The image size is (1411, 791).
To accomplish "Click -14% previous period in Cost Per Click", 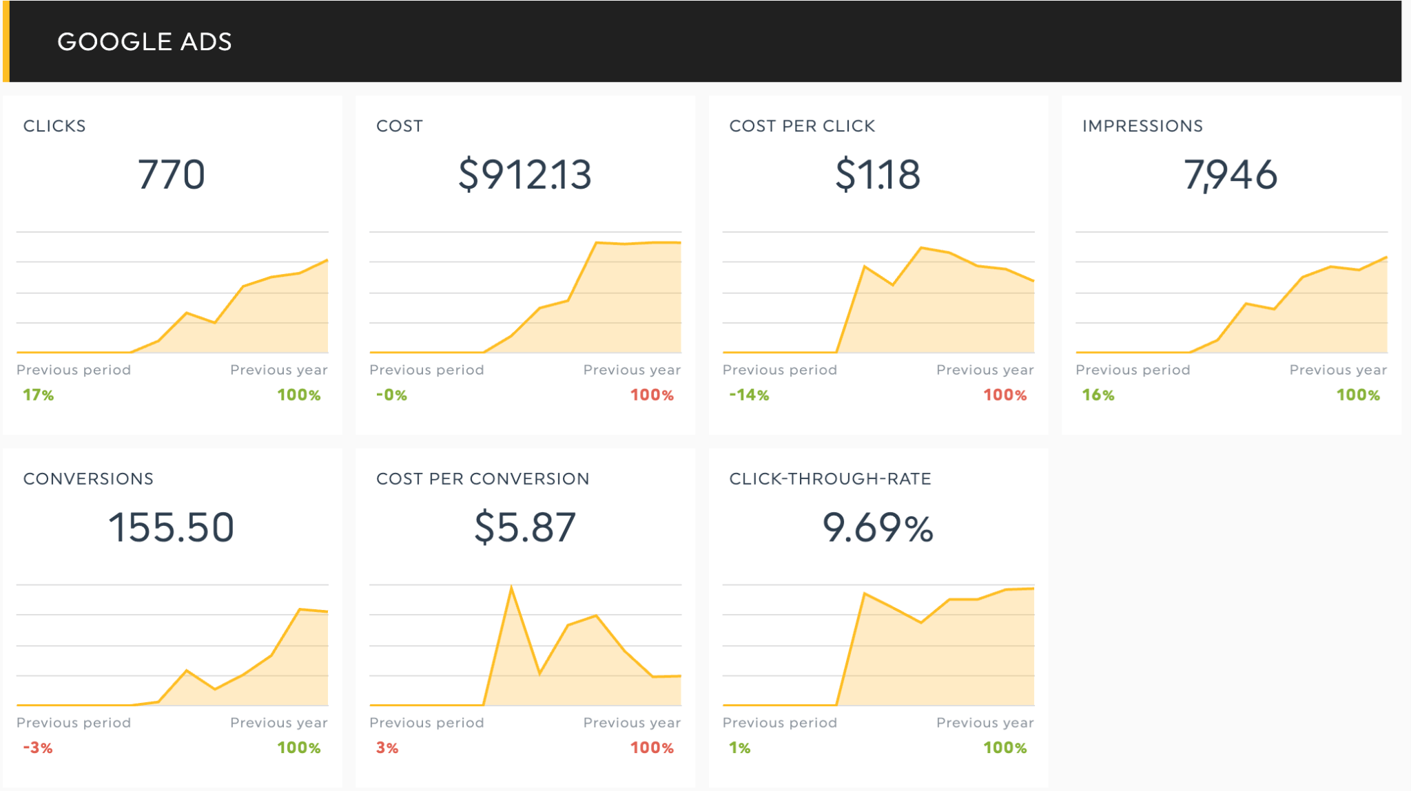I will 749,395.
